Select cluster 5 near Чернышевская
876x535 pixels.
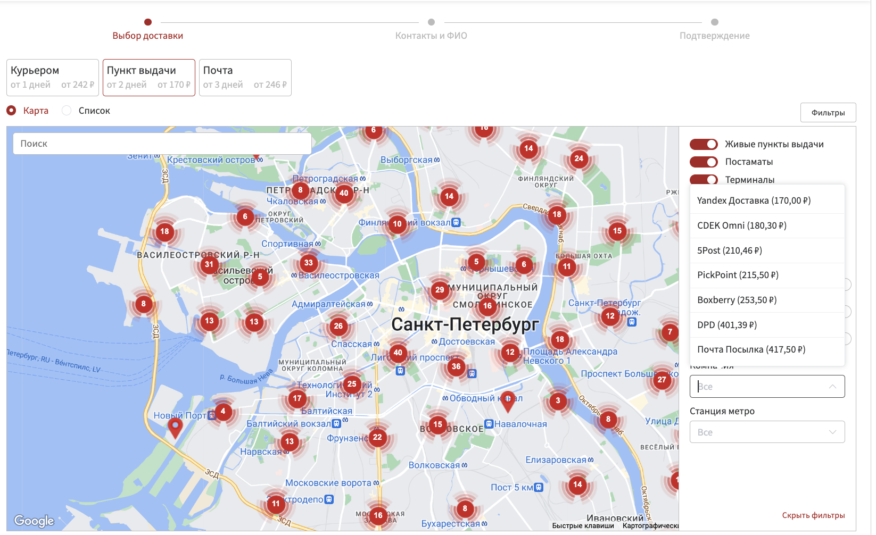476,262
